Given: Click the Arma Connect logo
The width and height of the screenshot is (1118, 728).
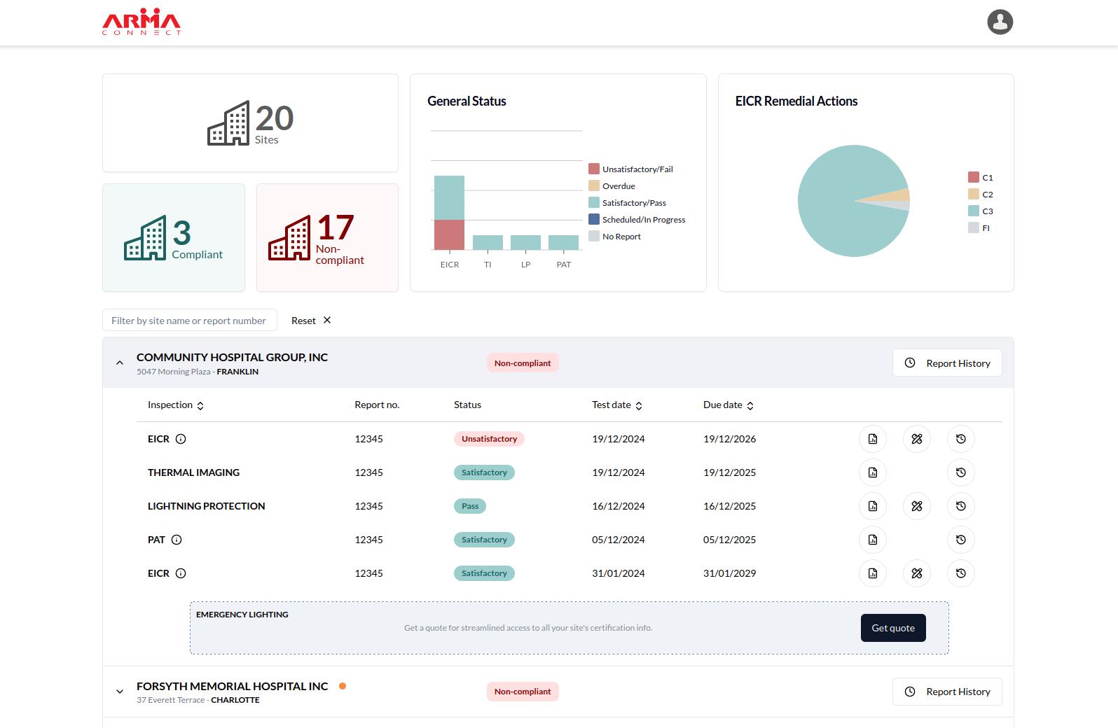Looking at the screenshot, I should click(142, 22).
